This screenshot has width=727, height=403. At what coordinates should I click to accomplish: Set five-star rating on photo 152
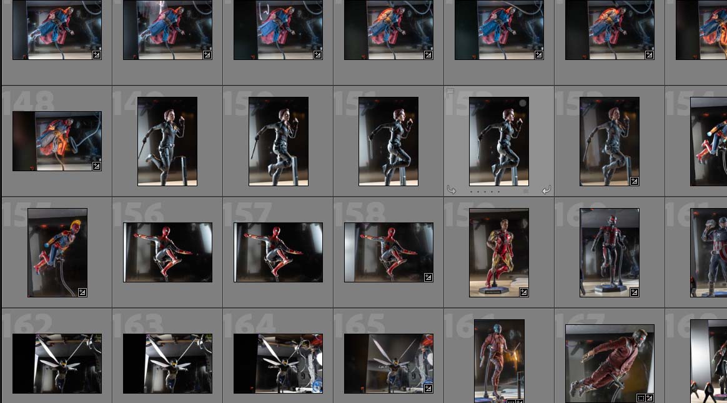pyautogui.click(x=499, y=192)
